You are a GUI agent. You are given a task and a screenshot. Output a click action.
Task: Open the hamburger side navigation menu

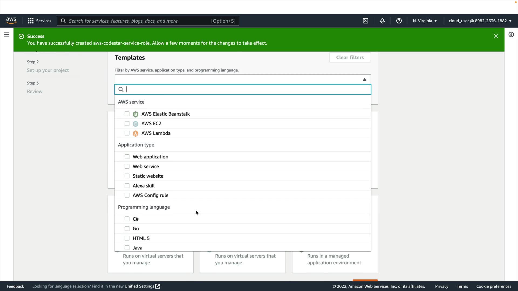point(7,34)
